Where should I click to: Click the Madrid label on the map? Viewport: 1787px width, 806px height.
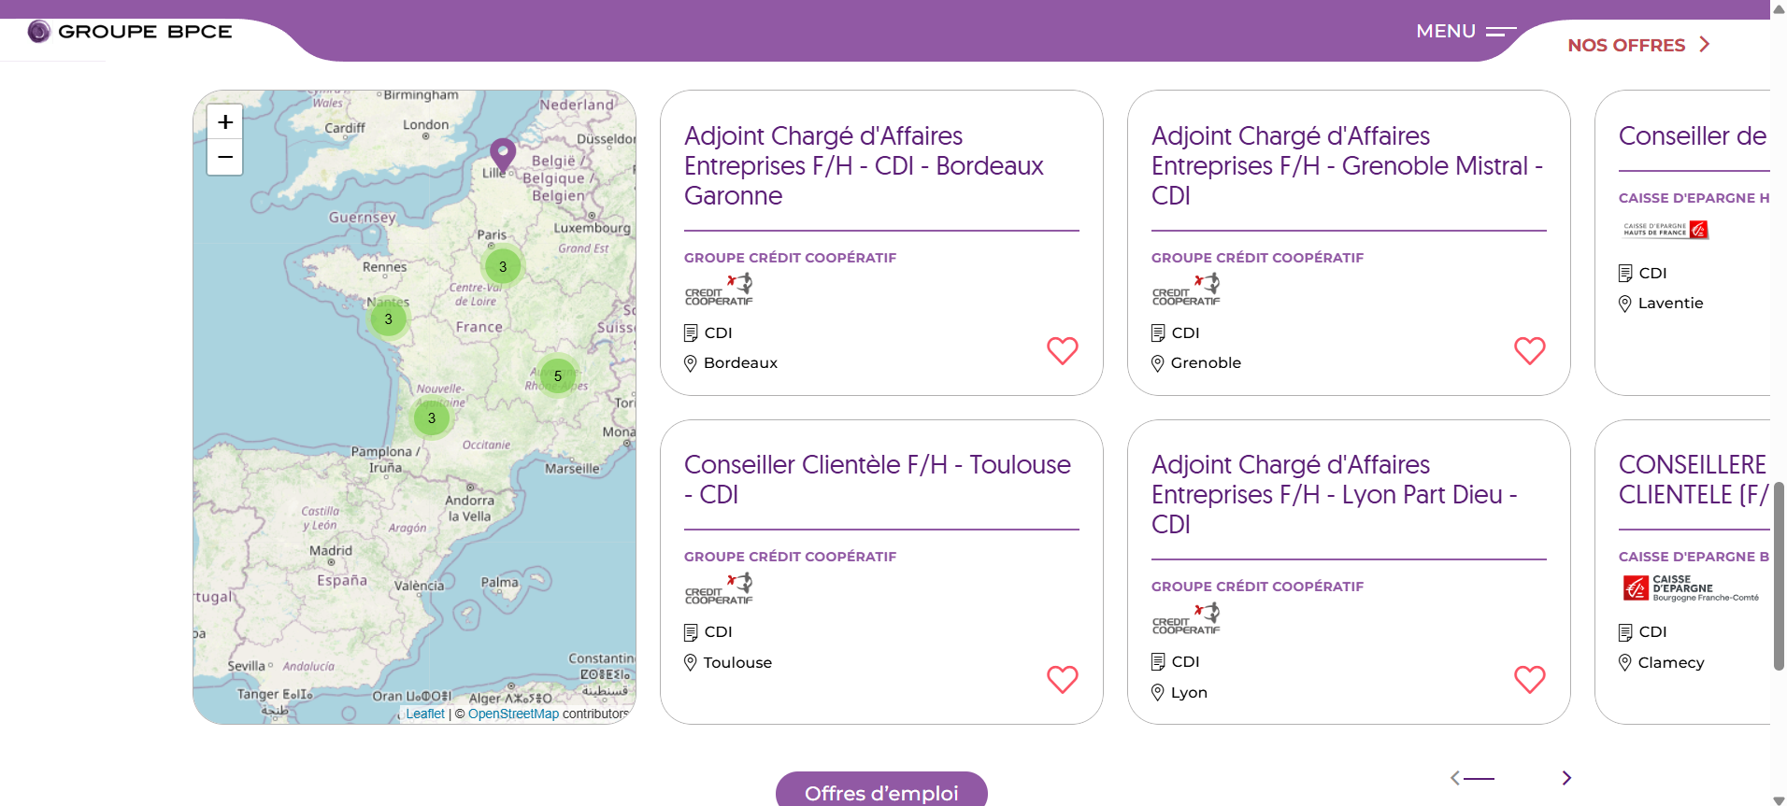click(x=331, y=551)
